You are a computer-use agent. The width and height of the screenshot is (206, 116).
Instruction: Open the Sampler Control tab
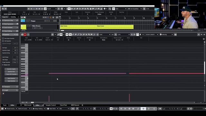51,105
